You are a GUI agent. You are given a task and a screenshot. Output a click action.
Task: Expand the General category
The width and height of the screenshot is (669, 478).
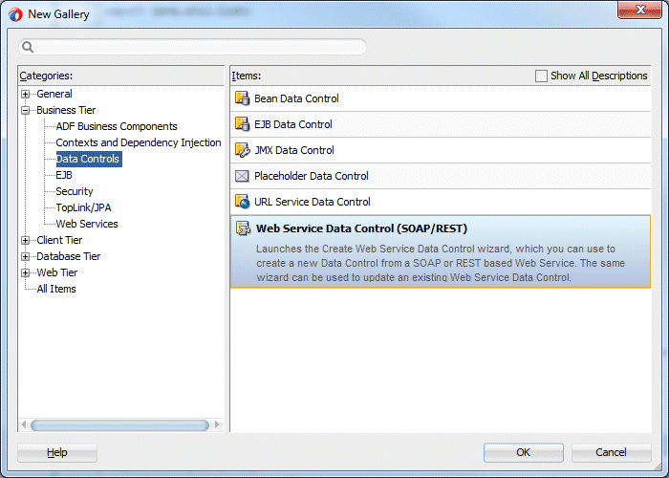coord(26,94)
